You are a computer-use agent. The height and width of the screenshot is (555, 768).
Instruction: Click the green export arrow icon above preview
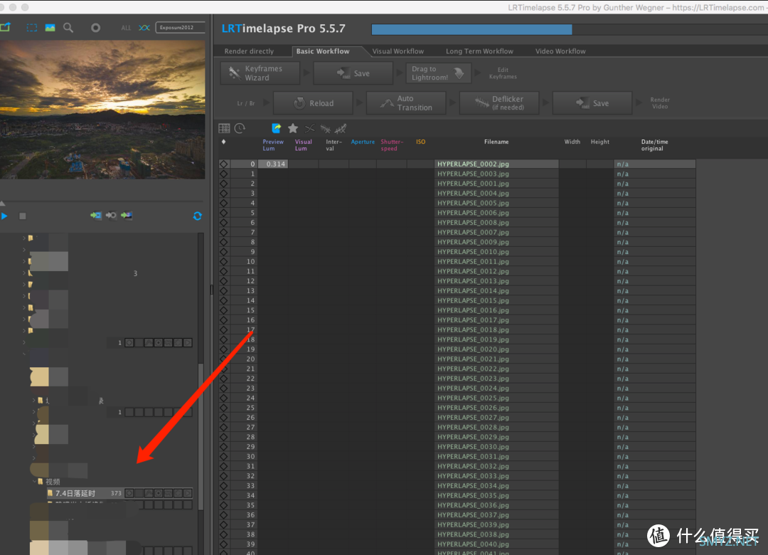click(5, 28)
